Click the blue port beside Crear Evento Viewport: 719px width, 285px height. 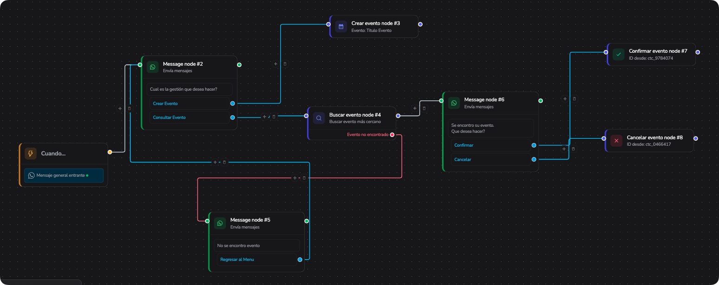[x=232, y=104]
